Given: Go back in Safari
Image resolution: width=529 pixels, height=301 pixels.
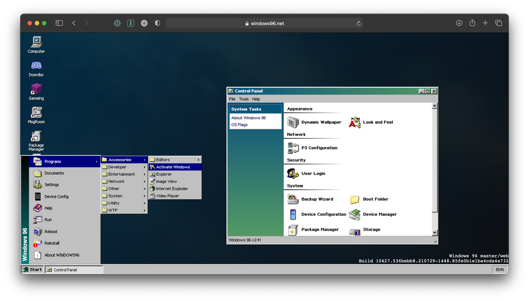Looking at the screenshot, I should [74, 23].
